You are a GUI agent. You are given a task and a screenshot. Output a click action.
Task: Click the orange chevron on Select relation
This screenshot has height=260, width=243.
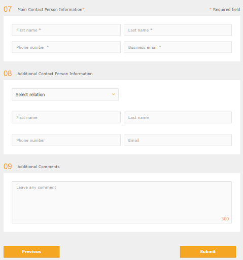point(114,94)
